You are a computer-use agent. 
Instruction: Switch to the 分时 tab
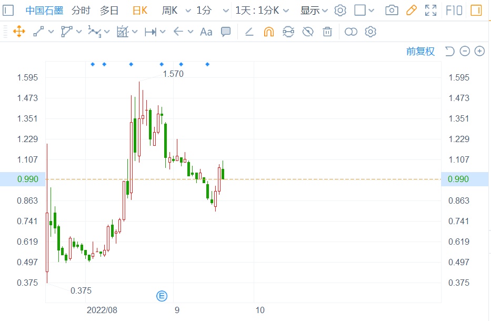tap(81, 11)
